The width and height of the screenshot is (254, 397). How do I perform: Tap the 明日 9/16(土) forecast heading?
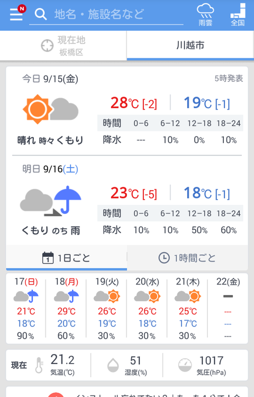click(50, 169)
